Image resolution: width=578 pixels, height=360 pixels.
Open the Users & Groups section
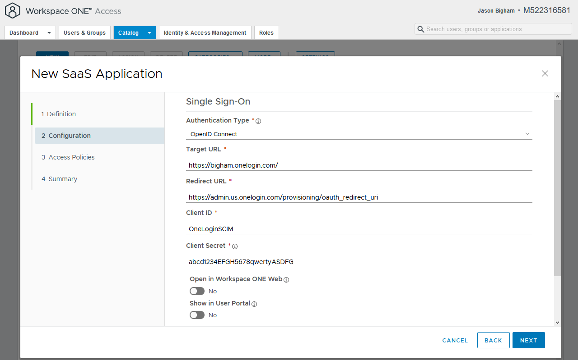click(84, 32)
